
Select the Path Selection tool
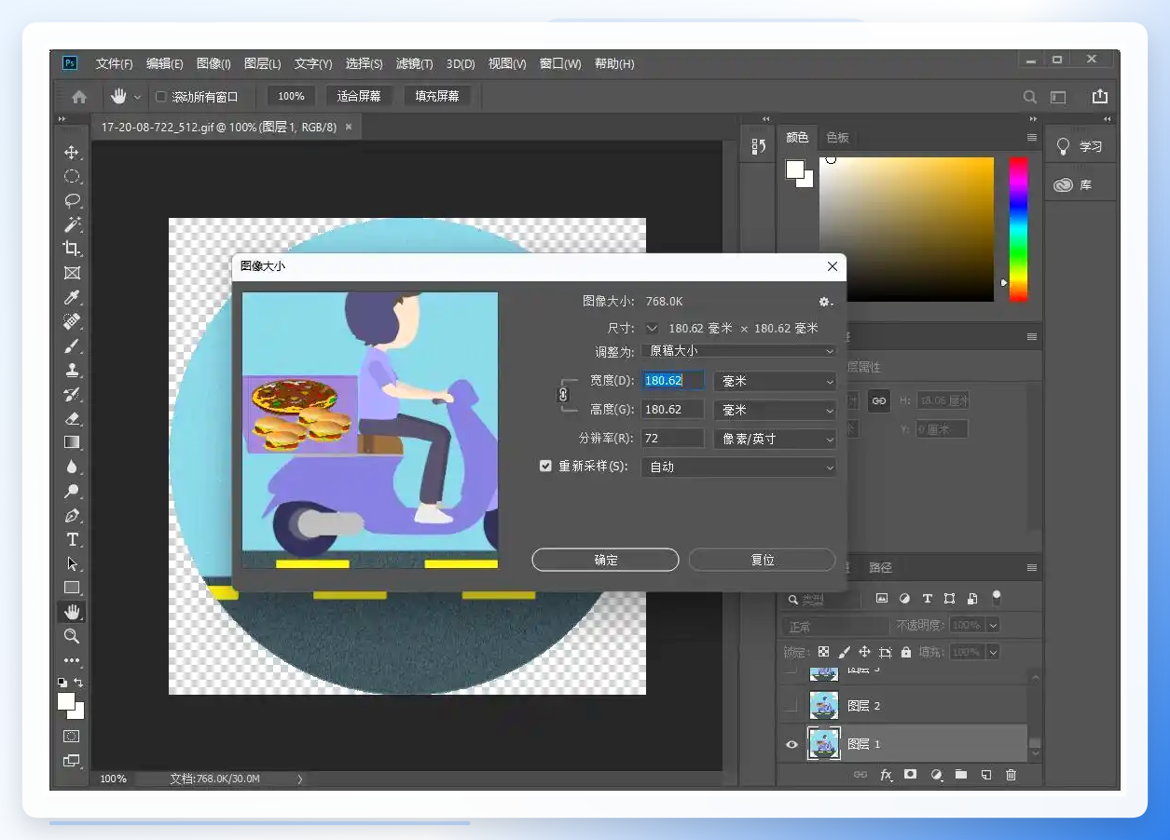pos(72,563)
